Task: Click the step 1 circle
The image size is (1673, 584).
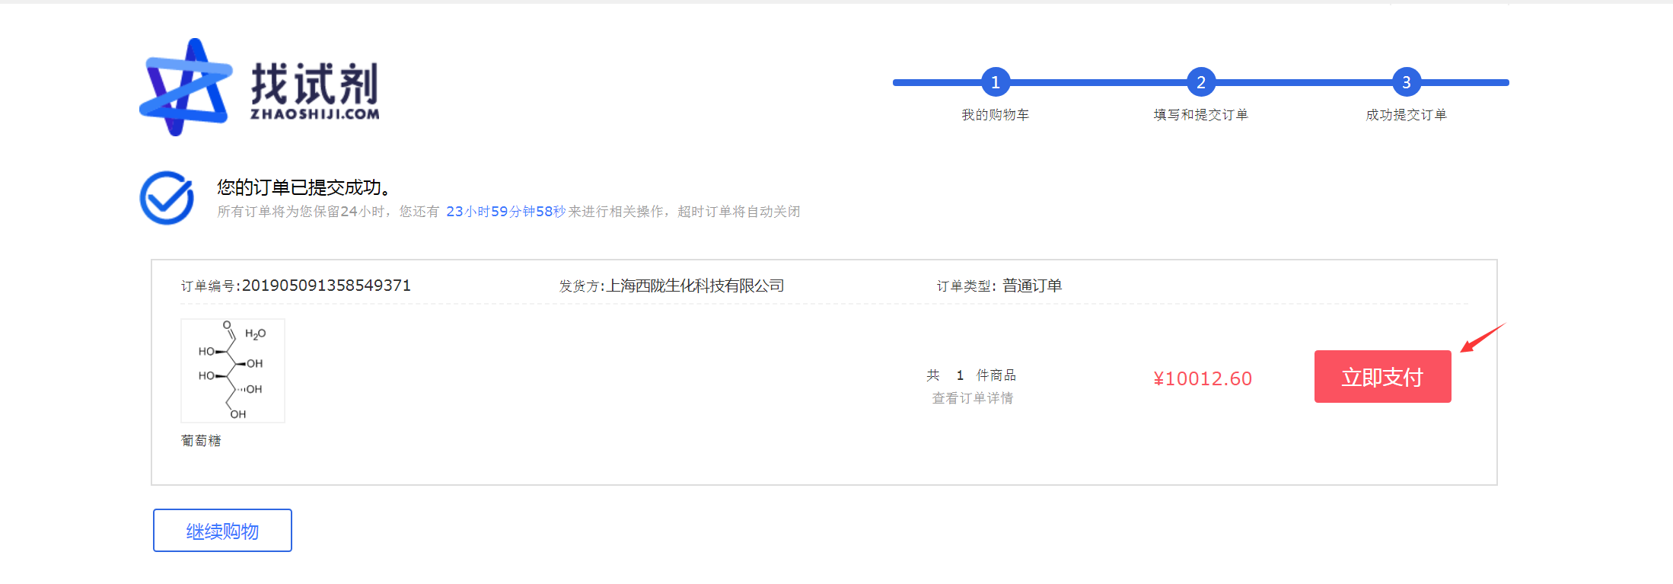Action: [x=995, y=82]
